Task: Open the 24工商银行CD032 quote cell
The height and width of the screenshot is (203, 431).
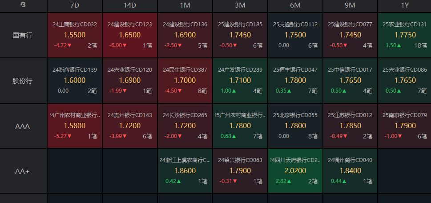Action: [75, 35]
